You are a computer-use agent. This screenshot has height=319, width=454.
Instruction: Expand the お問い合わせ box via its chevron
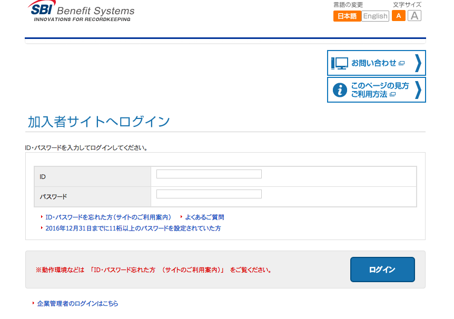[418, 63]
